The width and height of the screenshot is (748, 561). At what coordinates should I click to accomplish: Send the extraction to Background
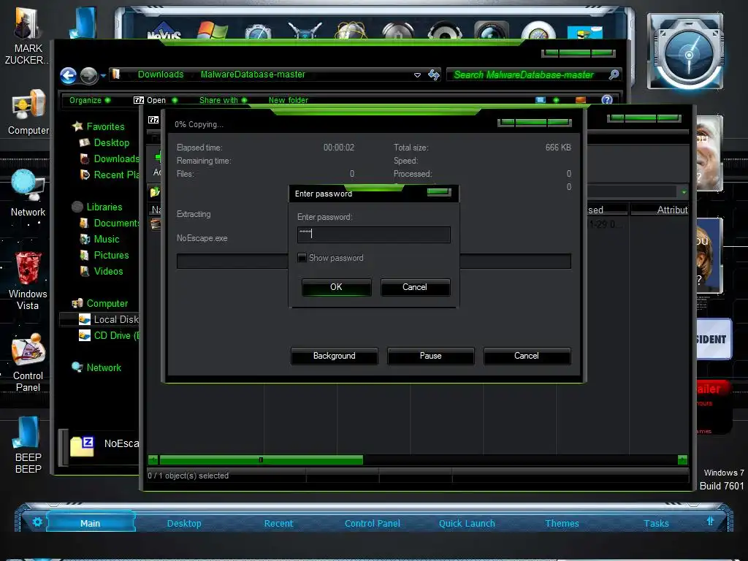pos(335,356)
